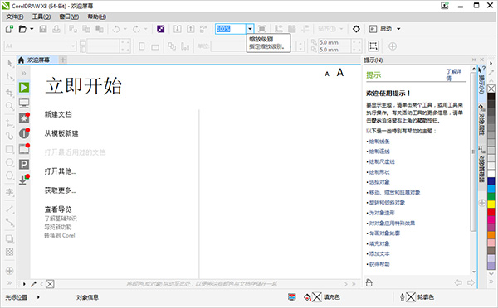The height and width of the screenshot is (308, 498).
Task: Click the purple Search Content icon
Action: click(161, 29)
